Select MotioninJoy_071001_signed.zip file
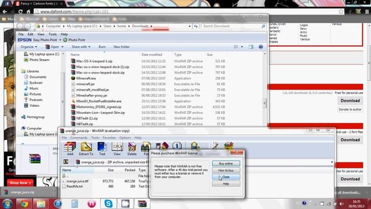The height and width of the screenshot is (209, 371). coord(99,107)
